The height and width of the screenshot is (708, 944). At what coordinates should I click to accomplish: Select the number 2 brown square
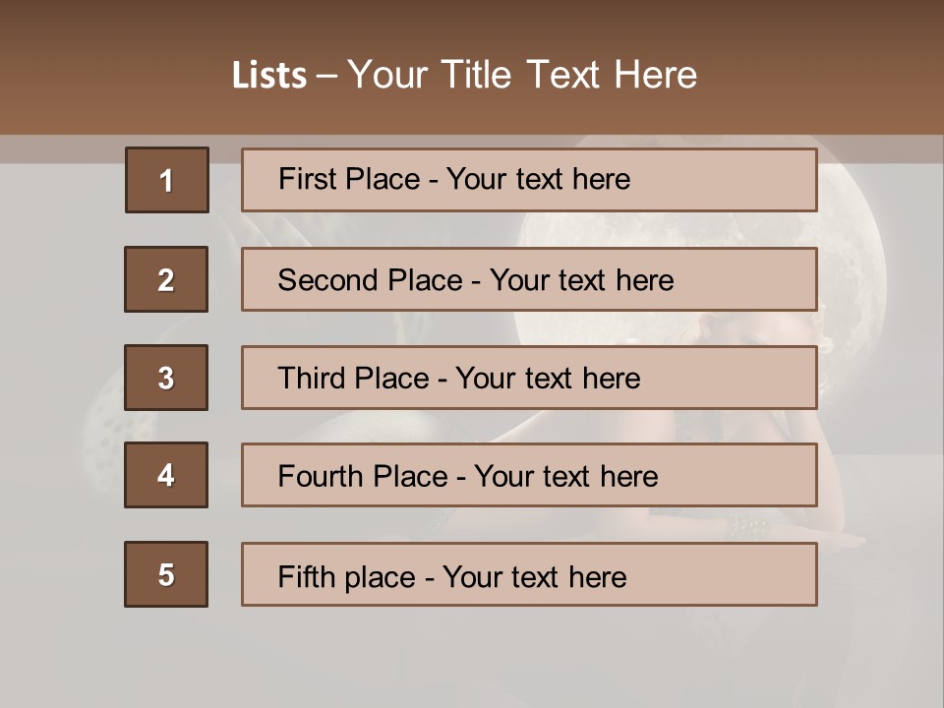[166, 279]
